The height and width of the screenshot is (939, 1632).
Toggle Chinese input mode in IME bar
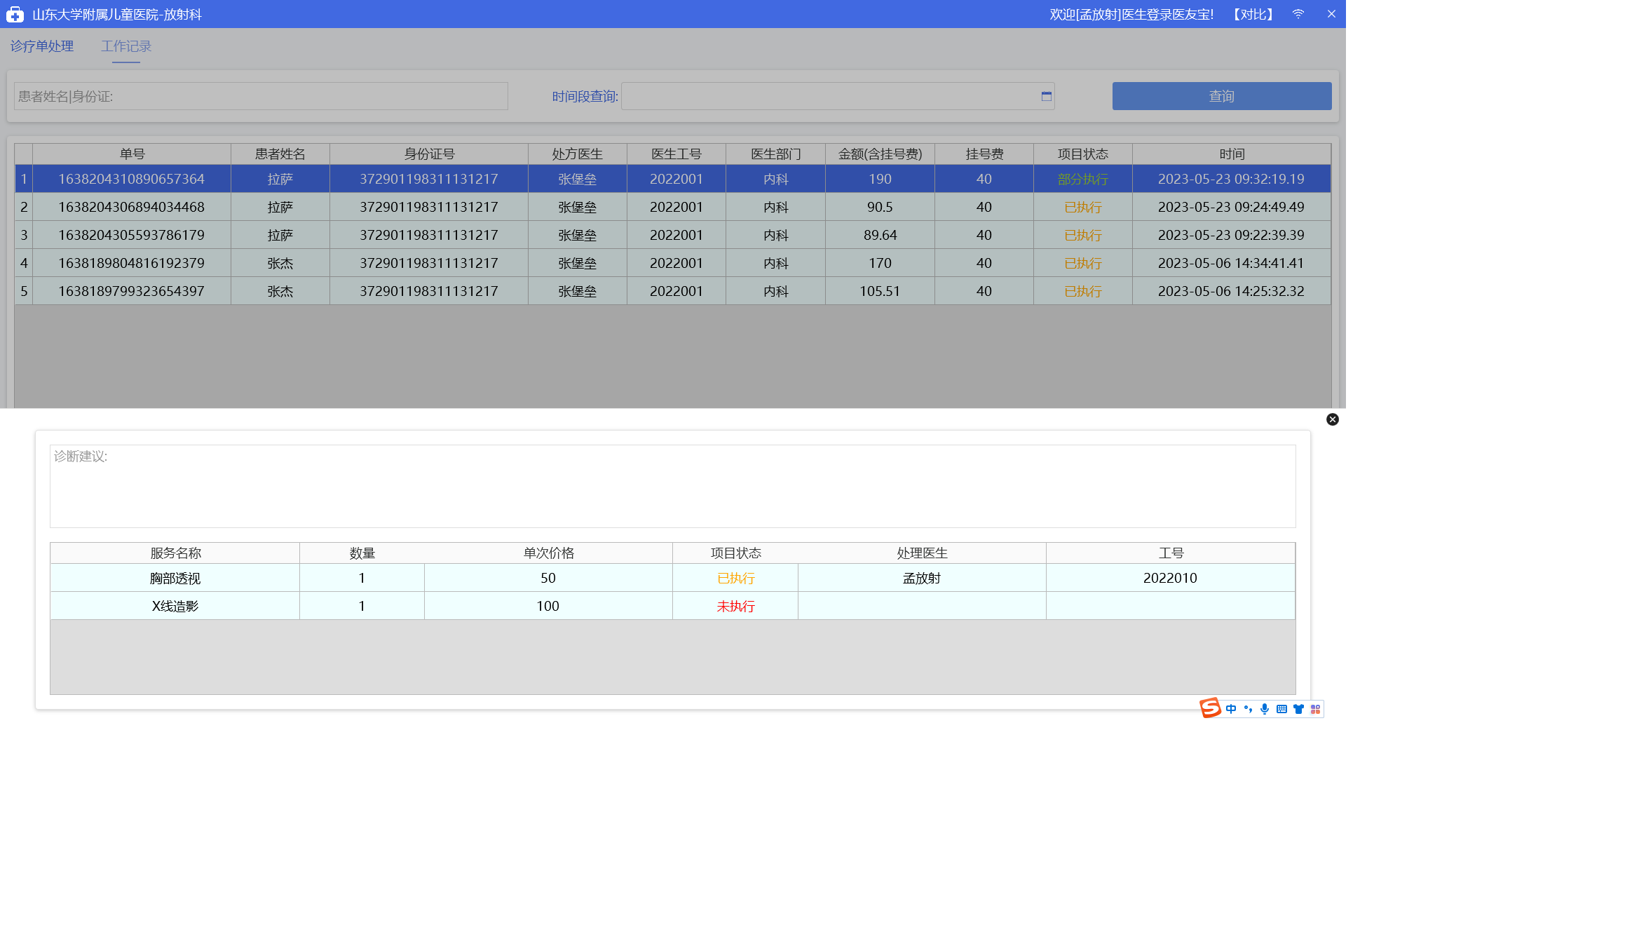tap(1231, 709)
